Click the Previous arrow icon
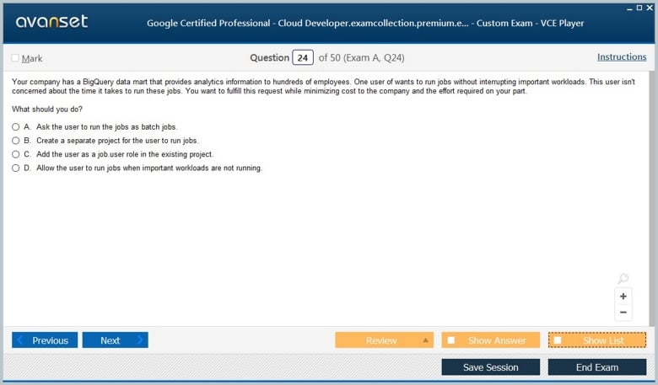This screenshot has width=658, height=385. click(19, 340)
